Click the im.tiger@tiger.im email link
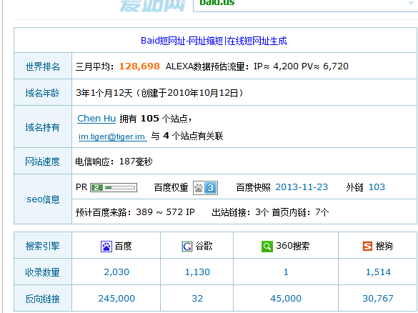The height and width of the screenshot is (313, 418). (112, 136)
